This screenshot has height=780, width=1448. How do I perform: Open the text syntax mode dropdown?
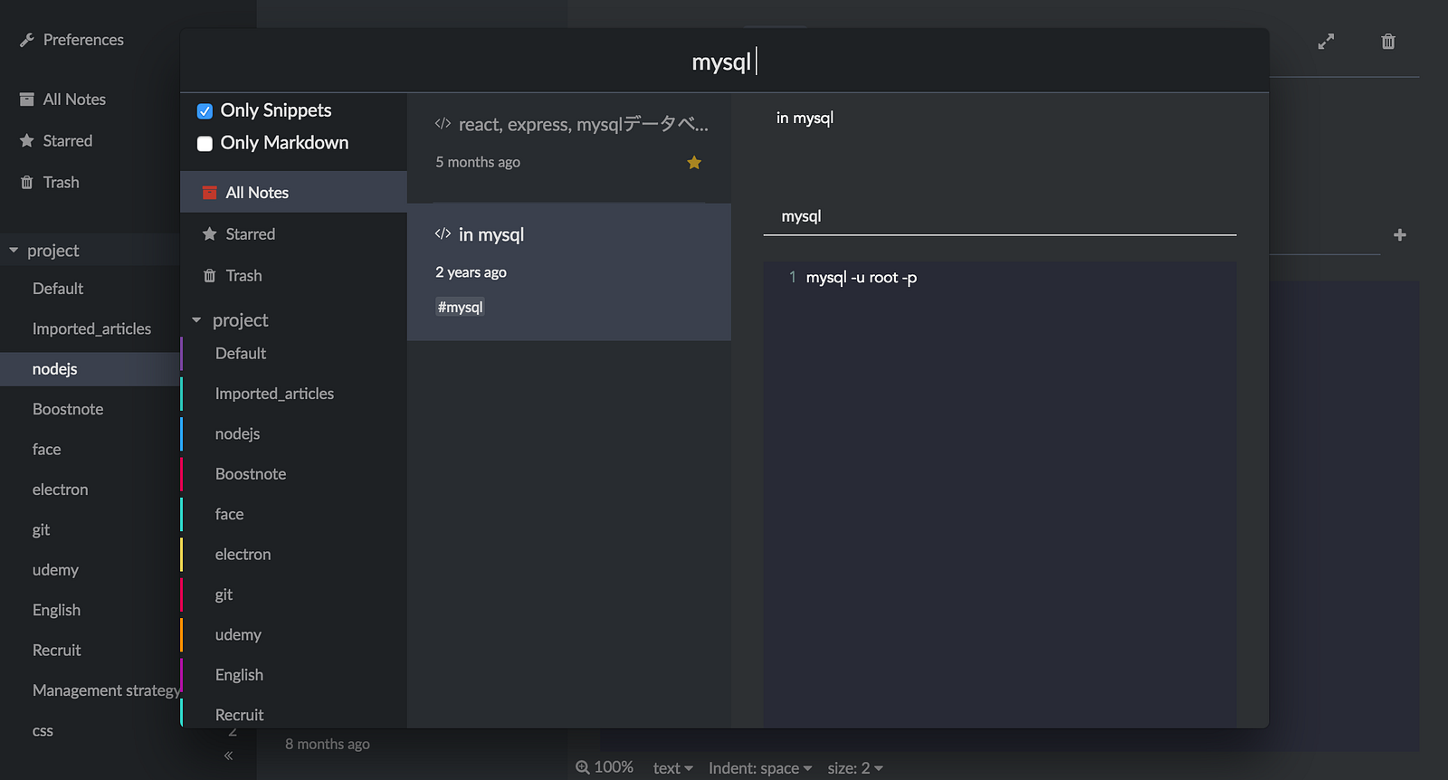point(672,768)
